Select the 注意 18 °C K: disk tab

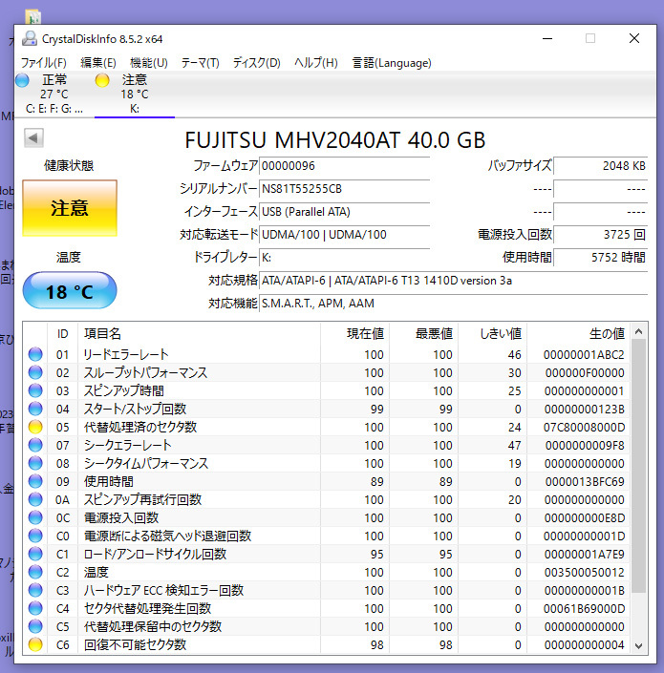pyautogui.click(x=135, y=94)
